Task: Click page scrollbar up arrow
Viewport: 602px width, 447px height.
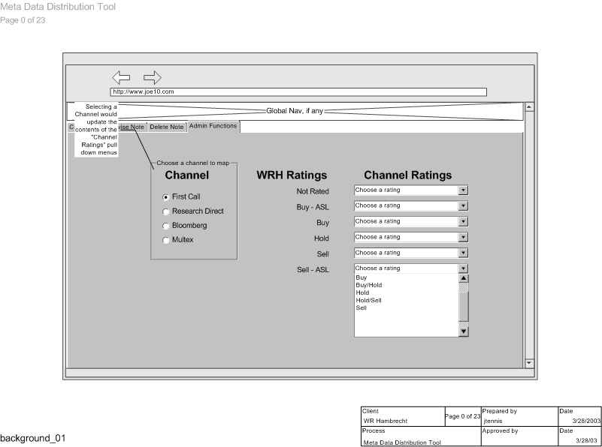Action: tap(529, 108)
